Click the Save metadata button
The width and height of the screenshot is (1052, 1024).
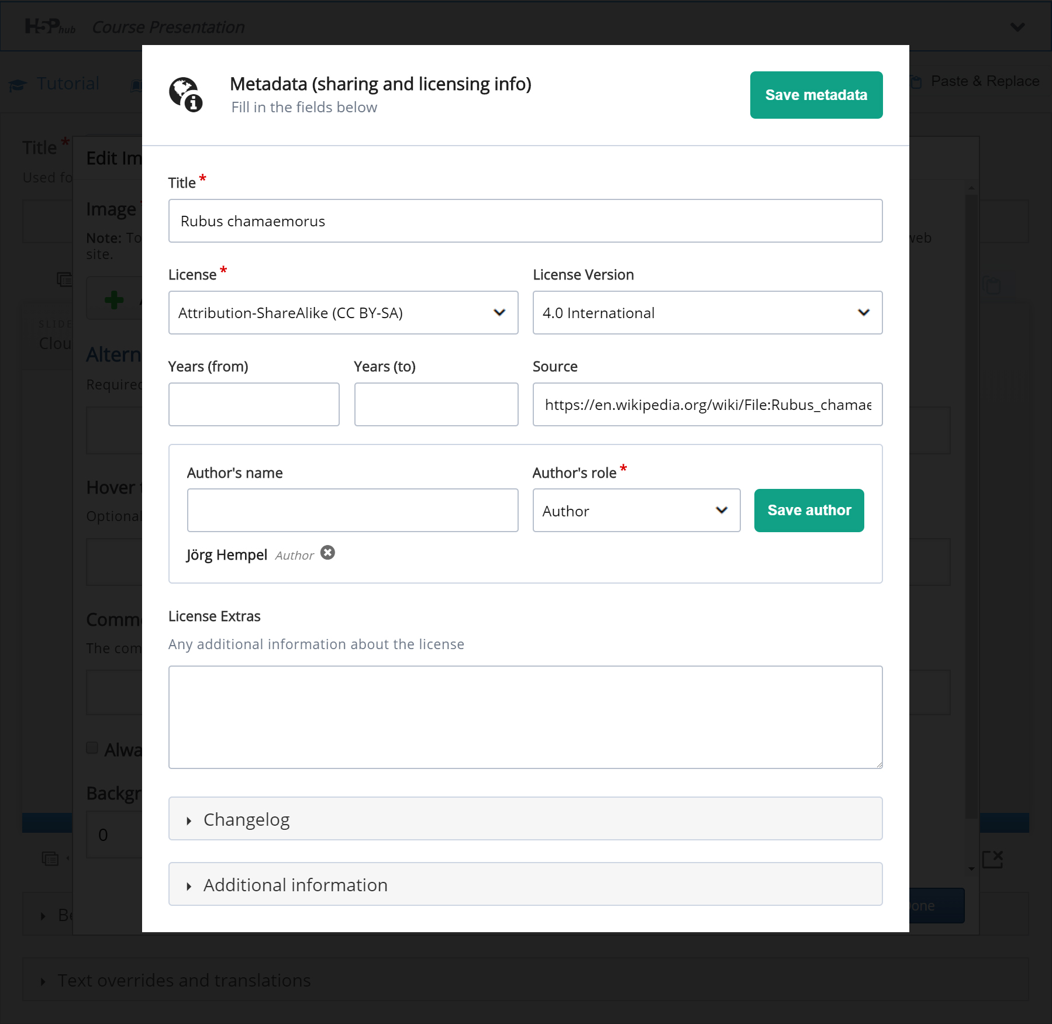click(x=816, y=95)
